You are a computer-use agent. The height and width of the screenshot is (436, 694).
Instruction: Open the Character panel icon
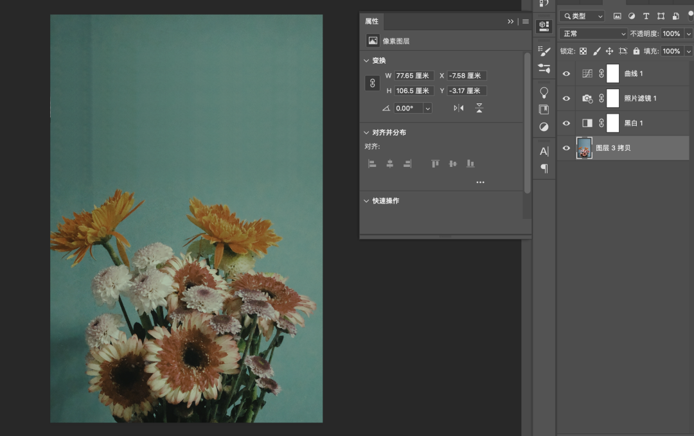click(544, 152)
